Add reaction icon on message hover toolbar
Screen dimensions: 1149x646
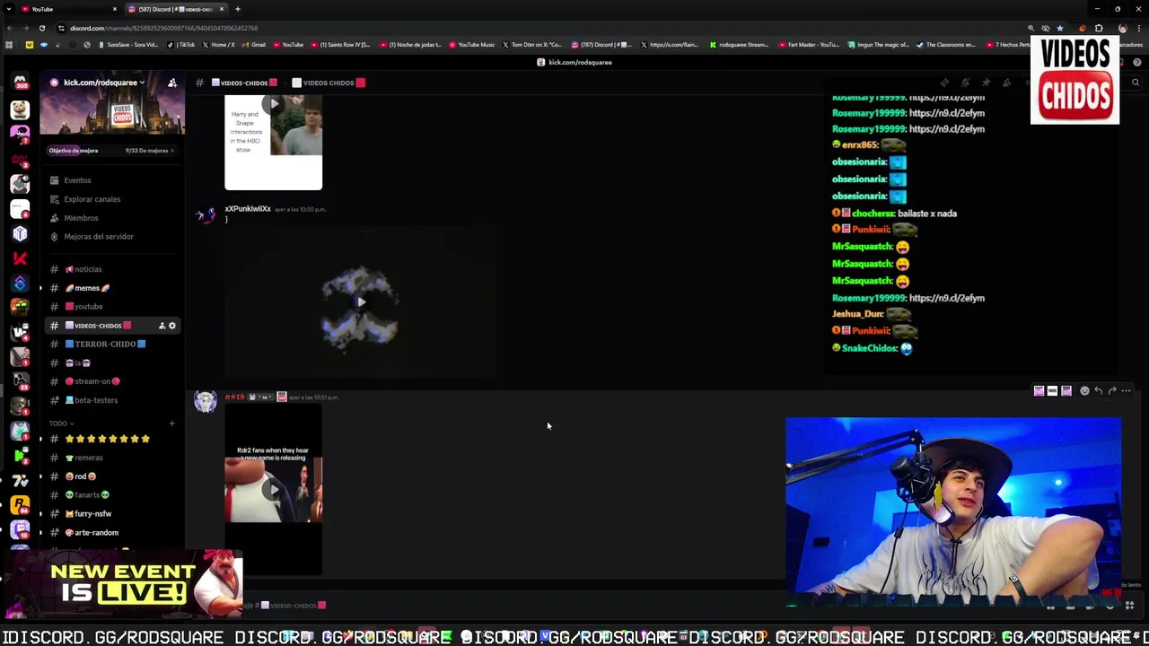click(1084, 391)
